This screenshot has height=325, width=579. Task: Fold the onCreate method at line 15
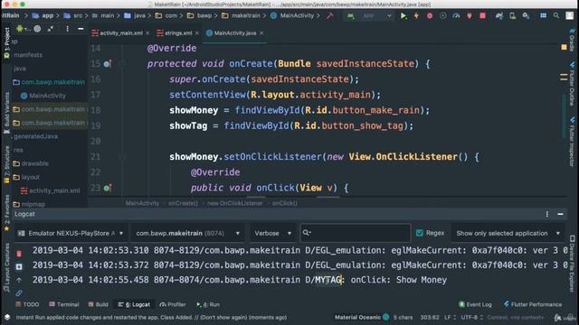(x=121, y=64)
